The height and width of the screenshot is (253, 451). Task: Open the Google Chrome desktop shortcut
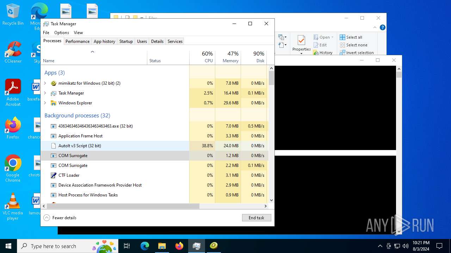pyautogui.click(x=13, y=169)
